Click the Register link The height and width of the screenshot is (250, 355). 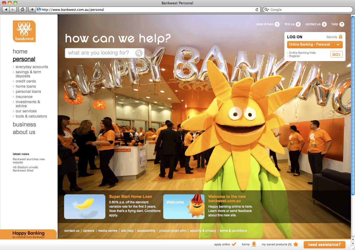[x=294, y=56]
